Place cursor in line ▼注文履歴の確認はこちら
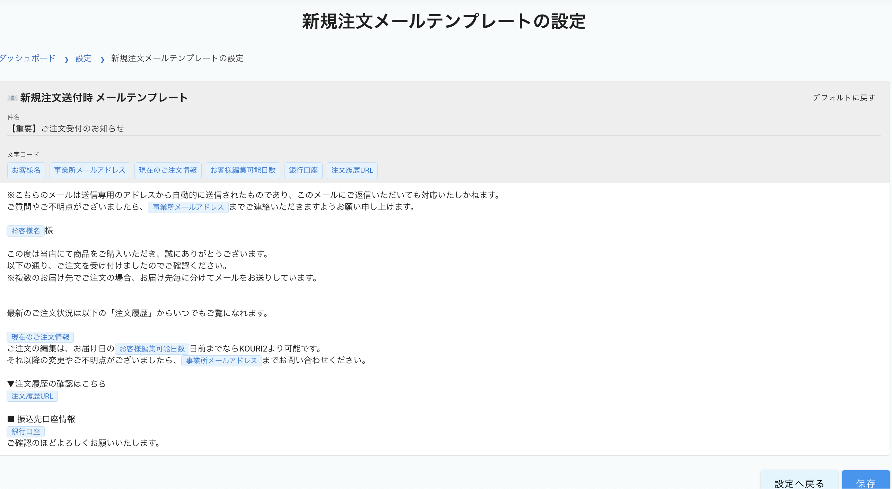Viewport: 892px width, 489px height. (56, 384)
